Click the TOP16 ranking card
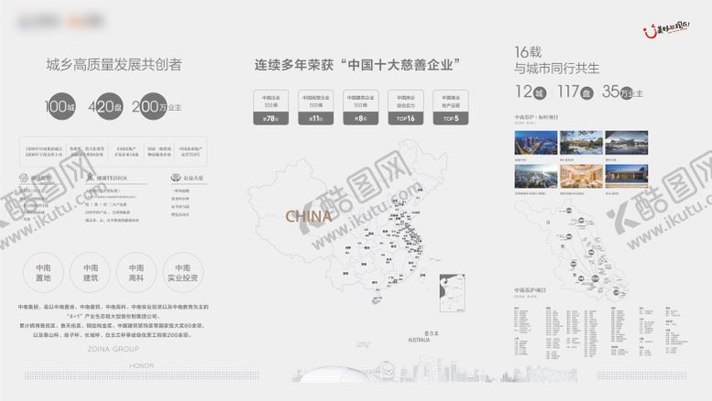Image resolution: width=712 pixels, height=401 pixels. point(406,107)
